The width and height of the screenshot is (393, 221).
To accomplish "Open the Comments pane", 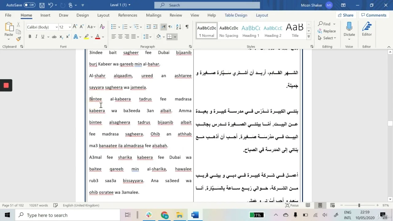I will click(374, 15).
